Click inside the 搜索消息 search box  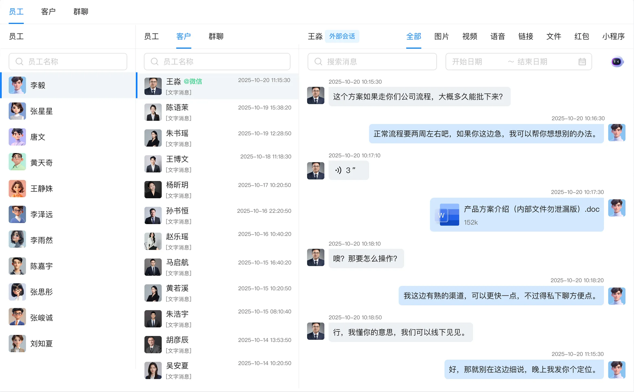tap(372, 61)
